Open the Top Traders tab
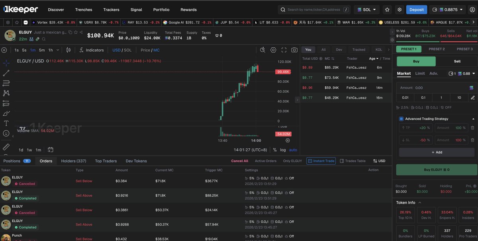This screenshot has height=241, width=478. [x=106, y=161]
